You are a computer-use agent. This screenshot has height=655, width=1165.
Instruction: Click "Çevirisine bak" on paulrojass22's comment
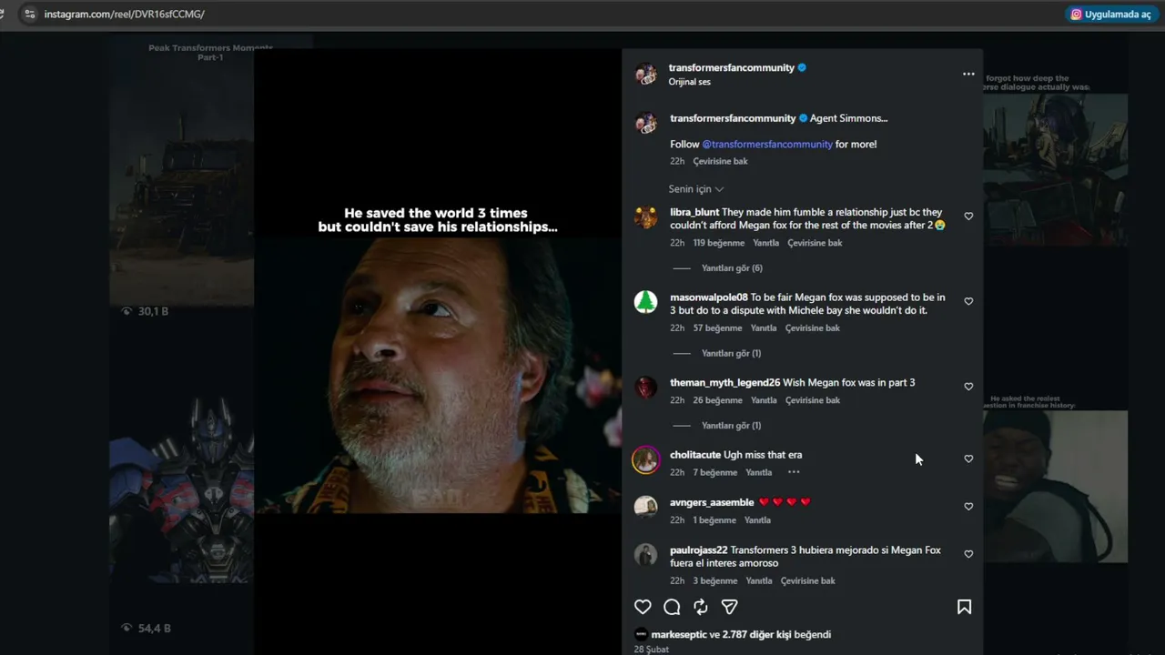[808, 580]
